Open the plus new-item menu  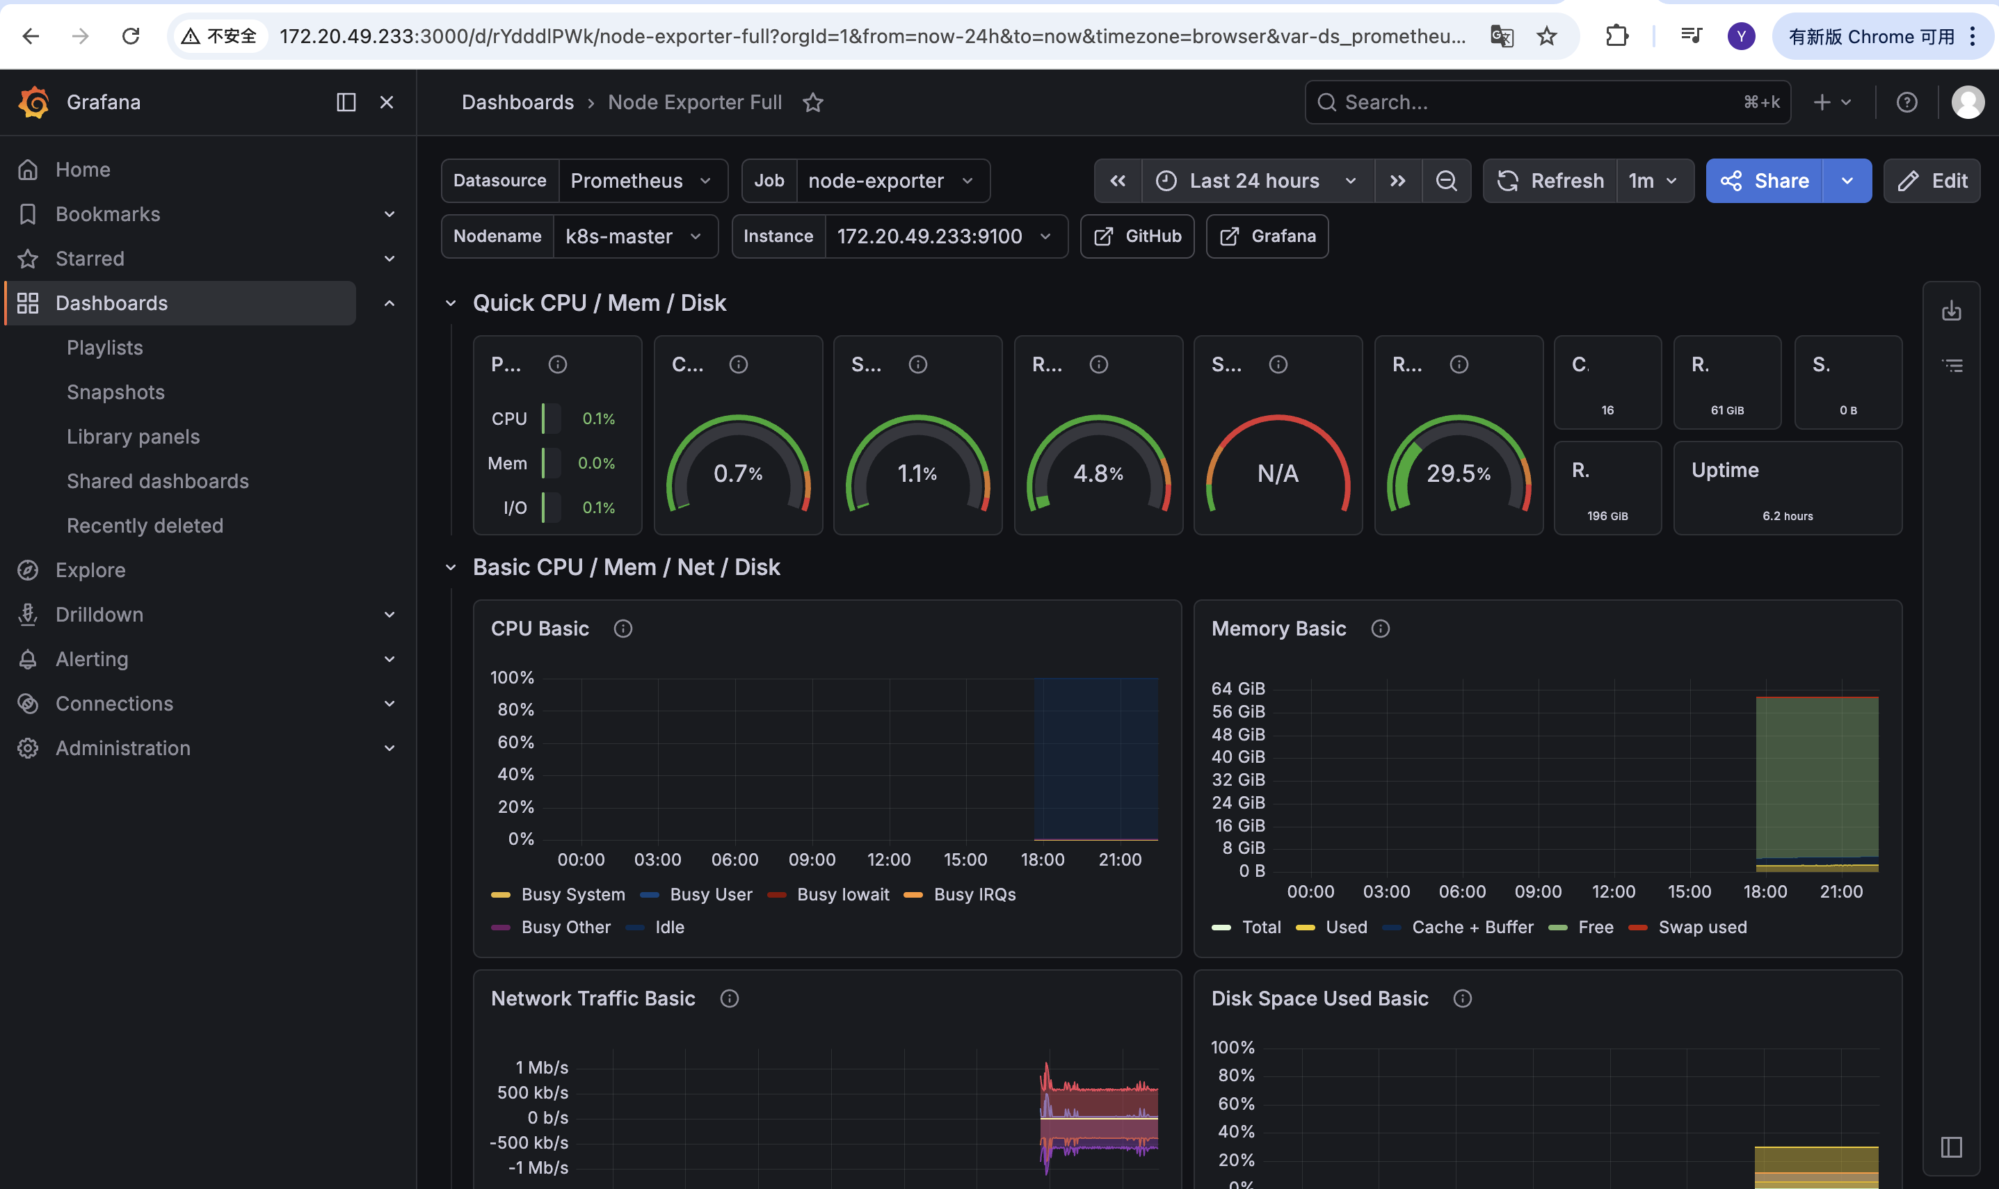click(1831, 102)
